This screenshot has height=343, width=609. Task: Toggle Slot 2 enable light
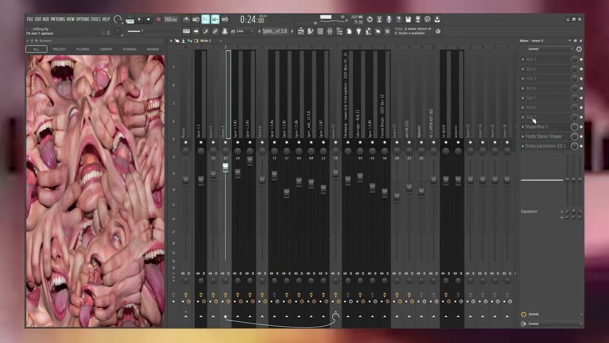coord(581,69)
